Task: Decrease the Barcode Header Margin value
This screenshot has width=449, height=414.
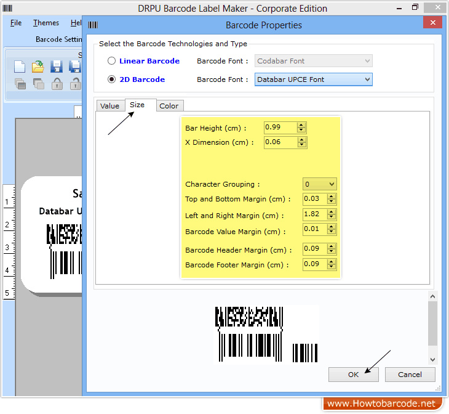Action: (x=332, y=251)
